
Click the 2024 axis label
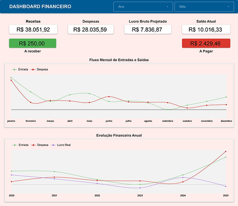click(183, 196)
